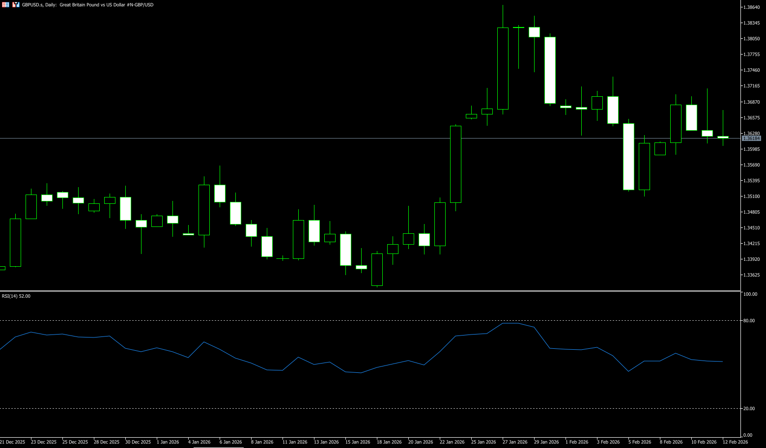Image resolution: width=766 pixels, height=448 pixels.
Task: Click the RSI 100.00 scale label
Action: (750, 294)
